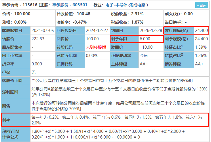Open the 韦尔股份 - 603501 stock link
The image size is (211, 142).
pyautogui.click(x=70, y=5)
